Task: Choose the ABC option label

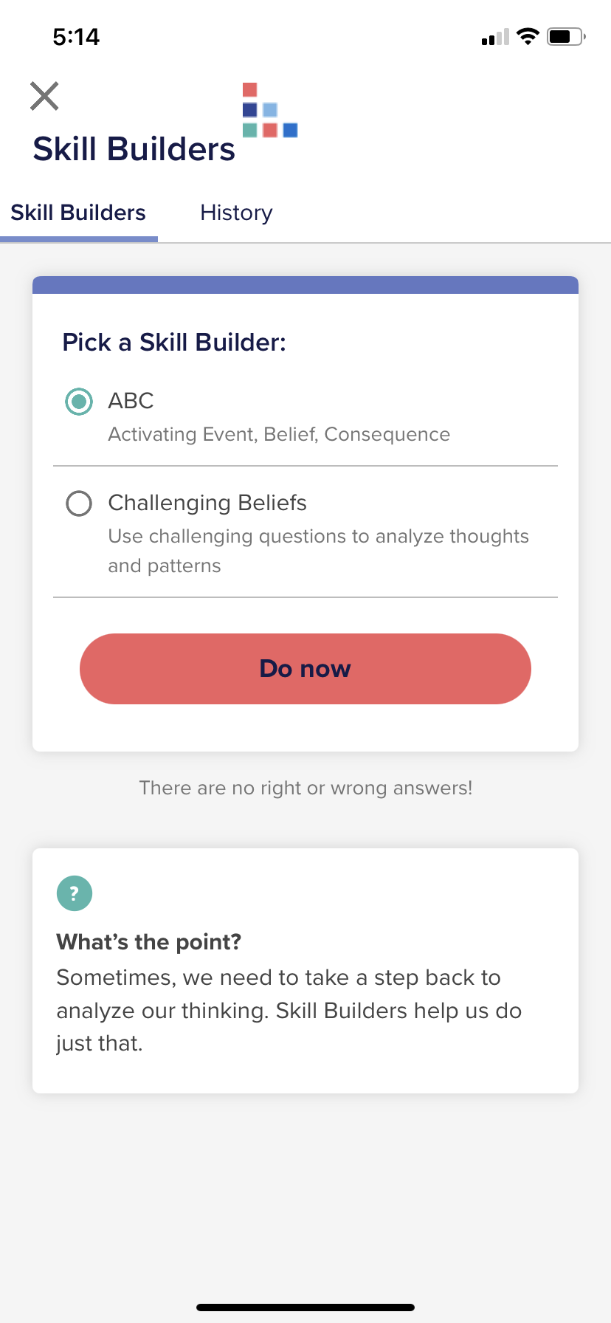Action: tap(131, 401)
